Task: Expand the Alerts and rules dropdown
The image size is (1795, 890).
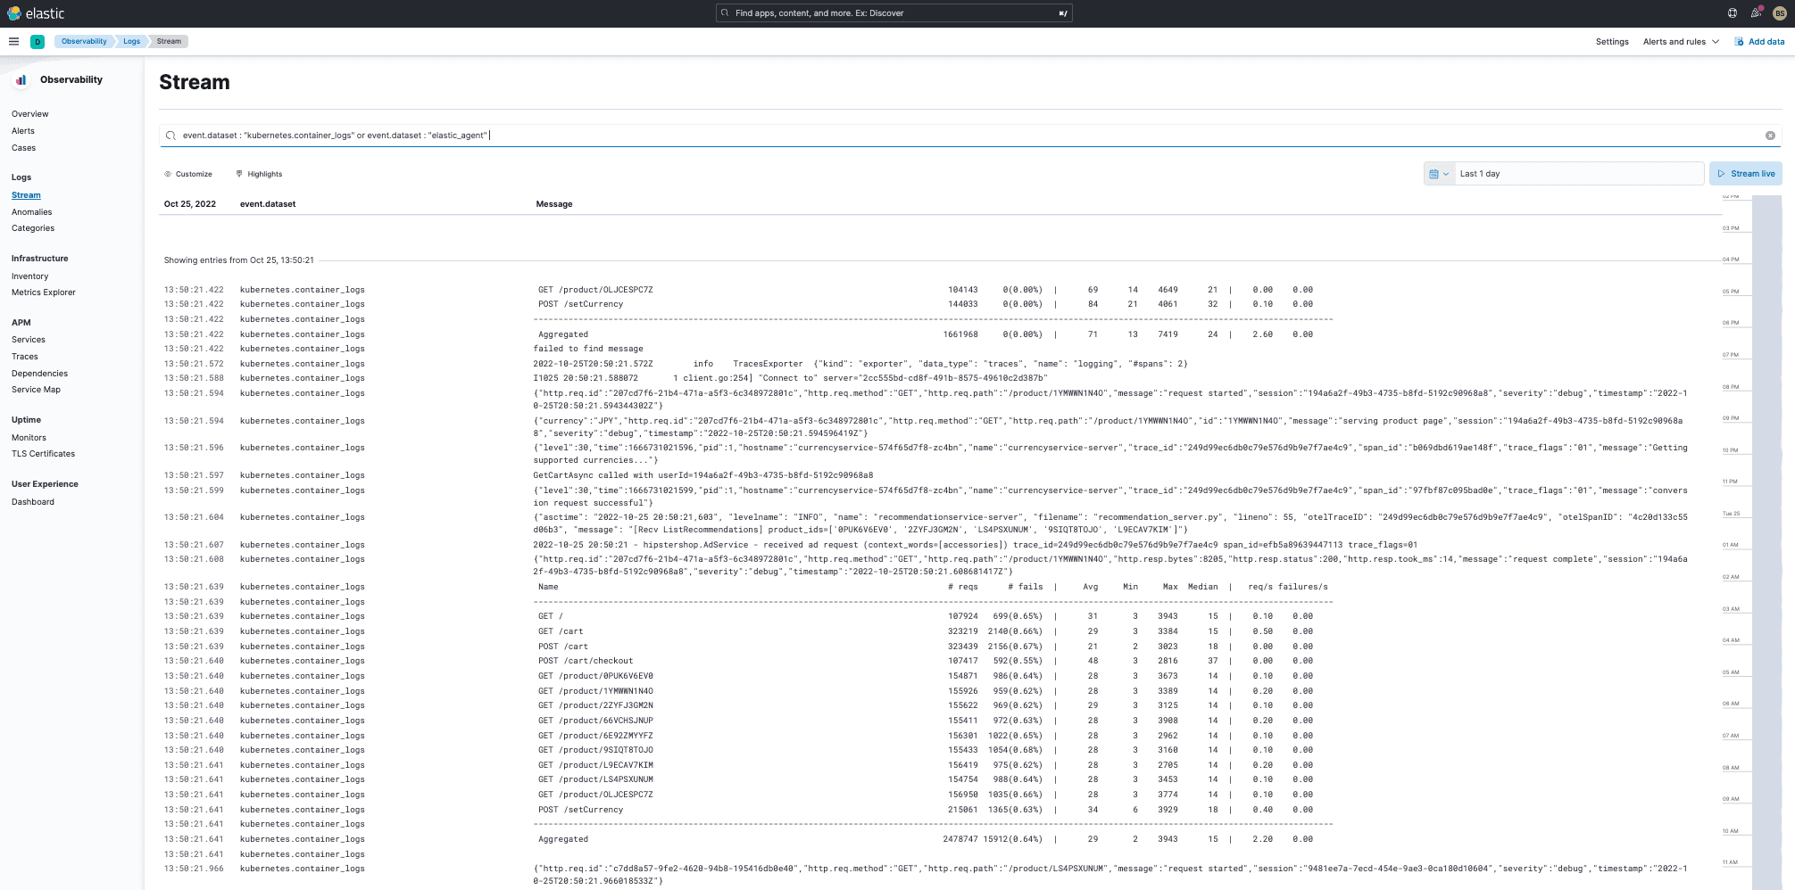Action: [x=1681, y=42]
